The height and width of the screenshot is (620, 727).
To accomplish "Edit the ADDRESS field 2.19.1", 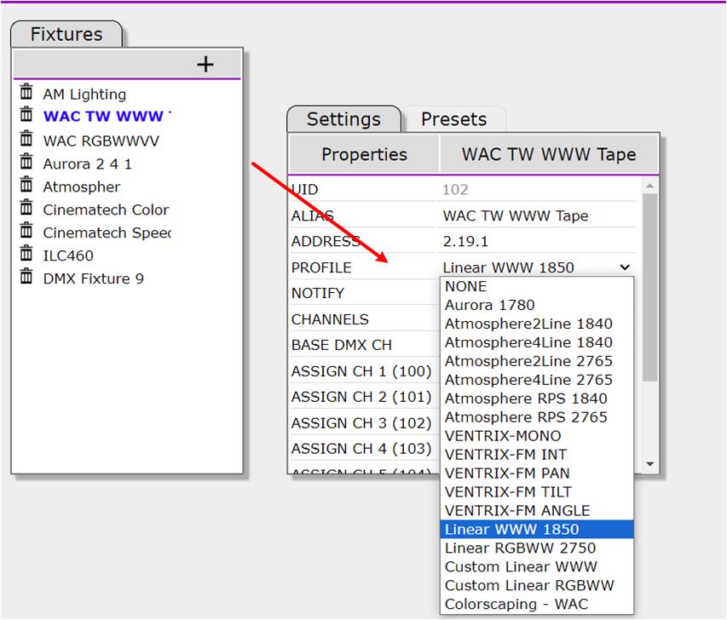I will tap(536, 241).
